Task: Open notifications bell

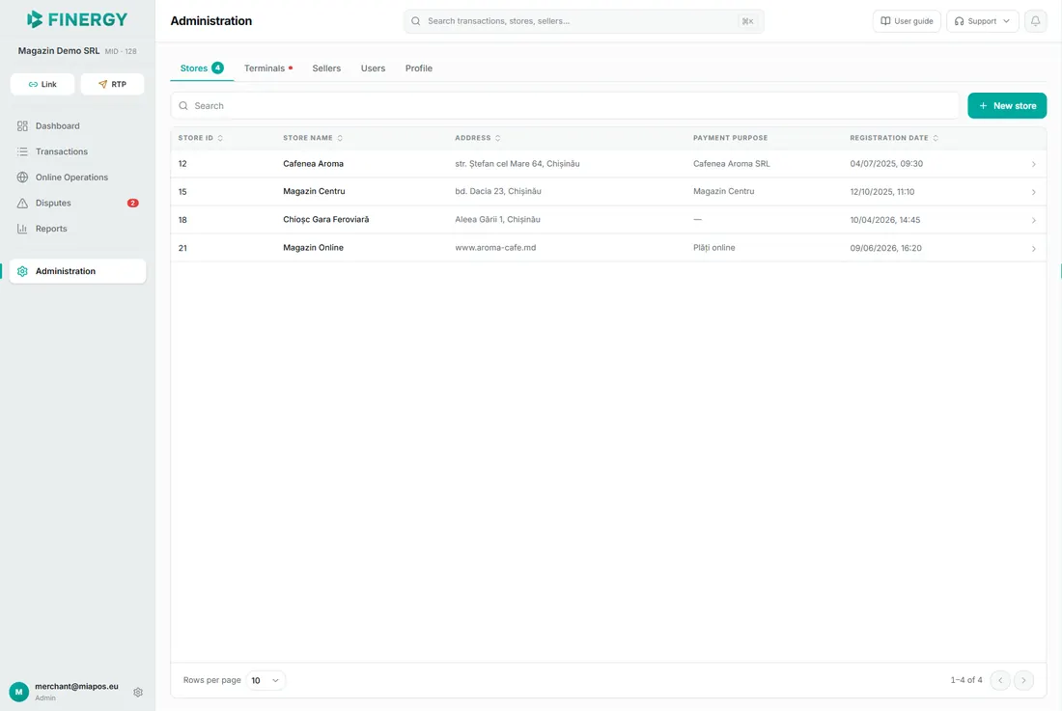Action: click(x=1035, y=21)
